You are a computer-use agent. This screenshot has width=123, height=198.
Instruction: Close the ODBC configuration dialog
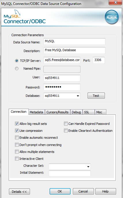tap(116, 2)
